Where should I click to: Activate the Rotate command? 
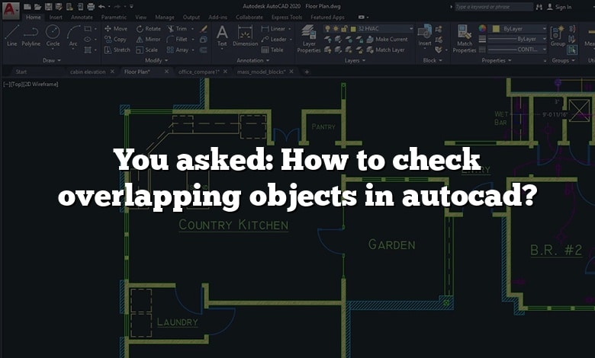click(x=149, y=28)
